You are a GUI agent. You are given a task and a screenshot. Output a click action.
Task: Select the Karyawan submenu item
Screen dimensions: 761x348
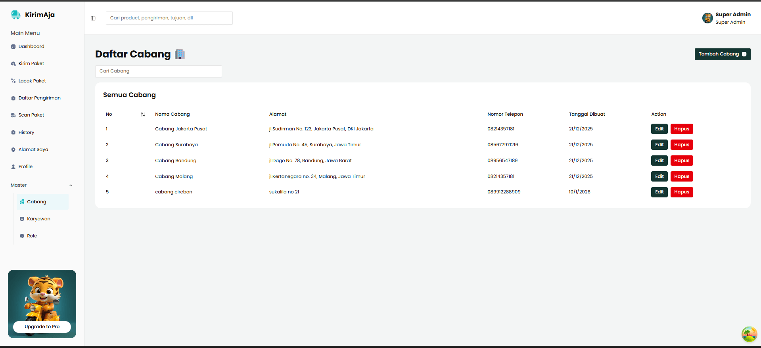(38, 219)
